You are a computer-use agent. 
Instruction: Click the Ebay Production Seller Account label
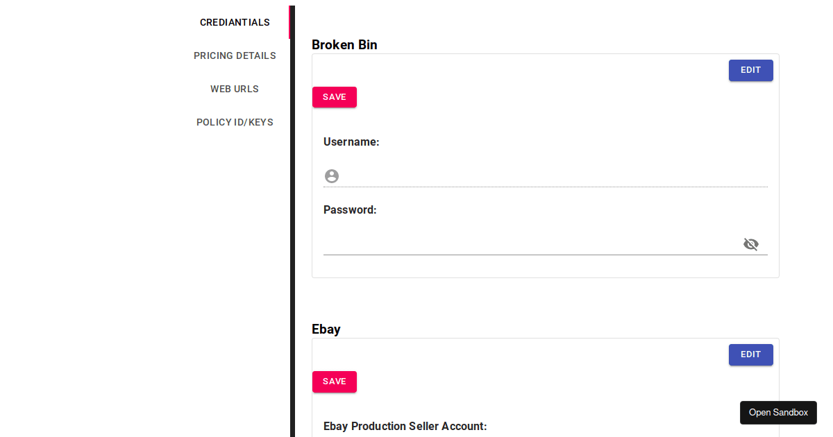(405, 427)
